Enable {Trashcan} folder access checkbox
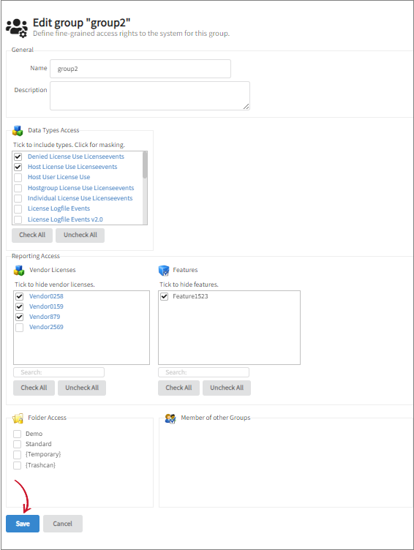Screen dimensions: 414x550 pyautogui.click(x=18, y=465)
